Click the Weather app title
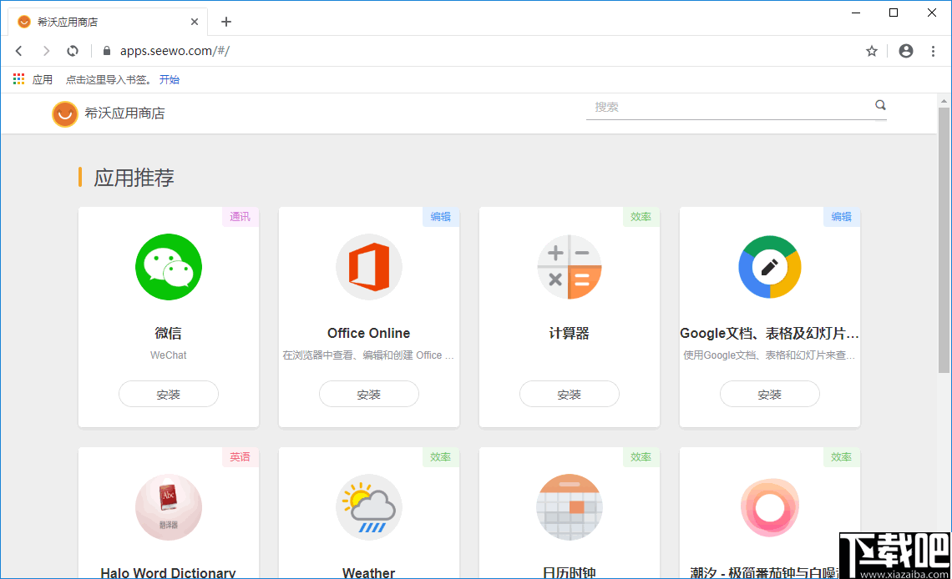Viewport: 952px width, 579px height. pyautogui.click(x=368, y=573)
